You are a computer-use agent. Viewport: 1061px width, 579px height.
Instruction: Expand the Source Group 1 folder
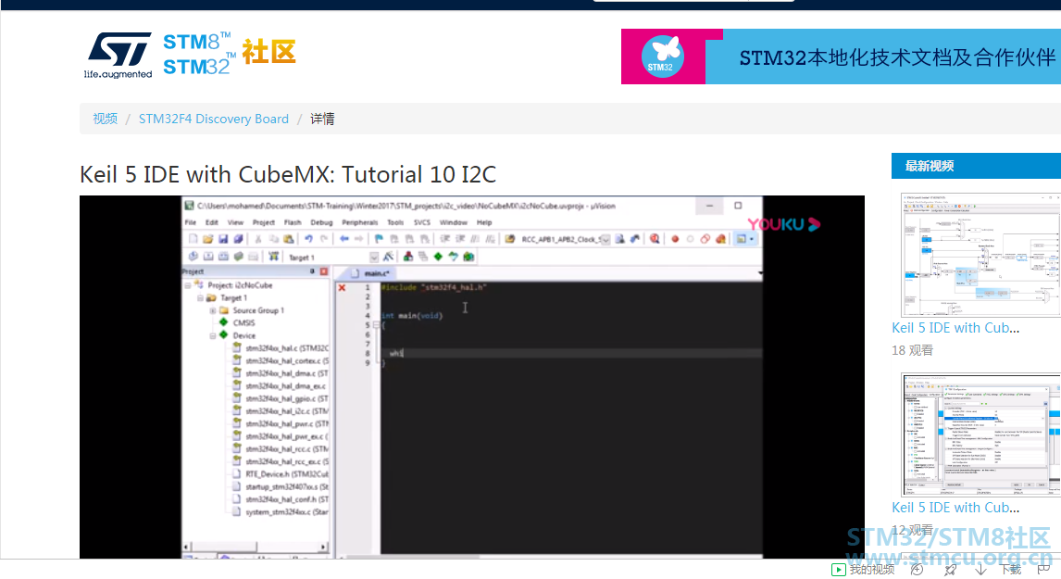click(212, 311)
